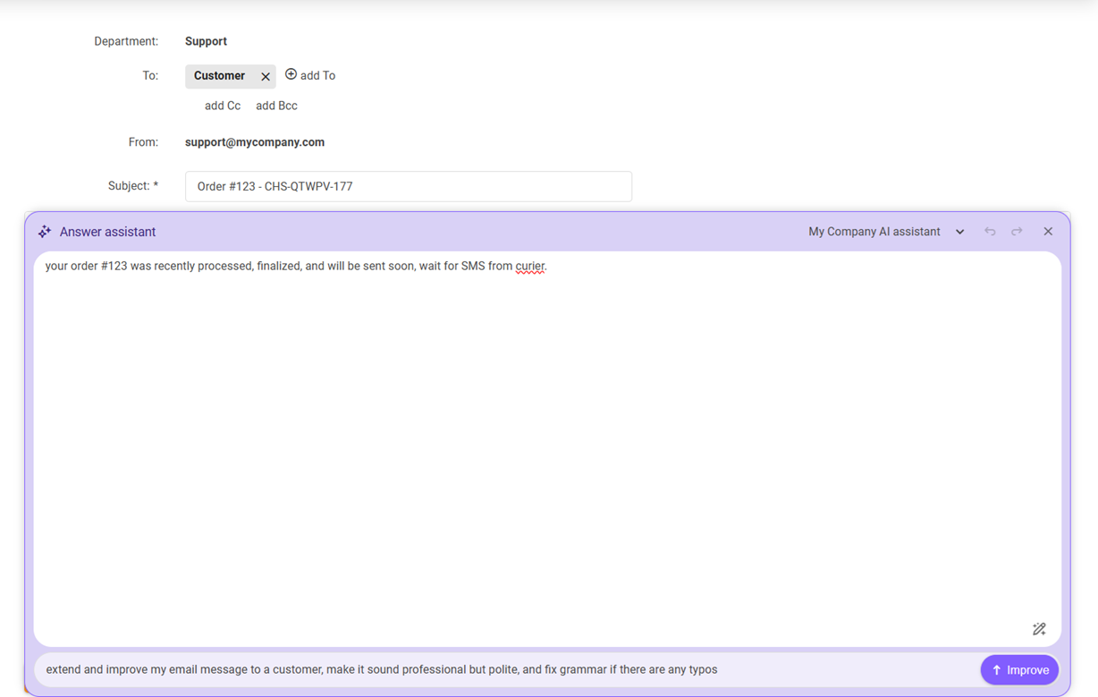This screenshot has height=697, width=1098.
Task: Remove the Customer recipient chip
Action: pos(265,77)
